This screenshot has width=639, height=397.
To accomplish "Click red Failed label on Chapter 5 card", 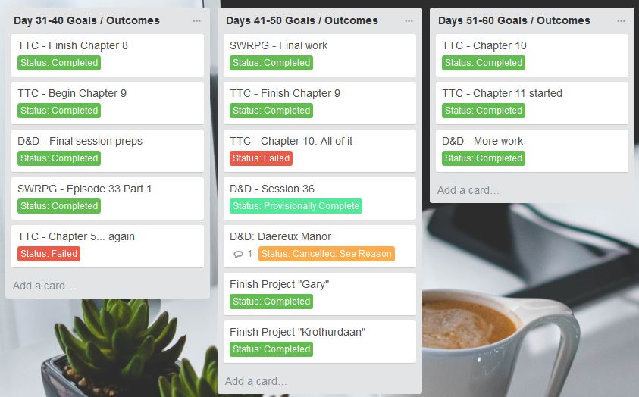I will (x=49, y=254).
